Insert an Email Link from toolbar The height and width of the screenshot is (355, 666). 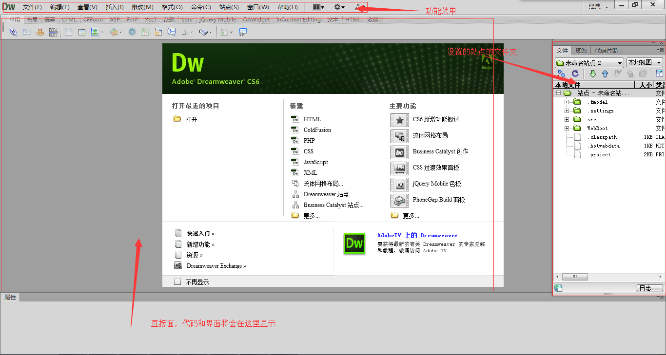27,32
